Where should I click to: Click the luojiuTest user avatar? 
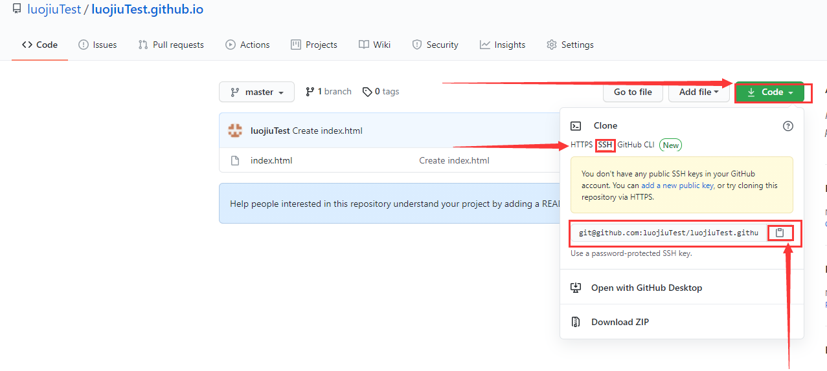[235, 131]
